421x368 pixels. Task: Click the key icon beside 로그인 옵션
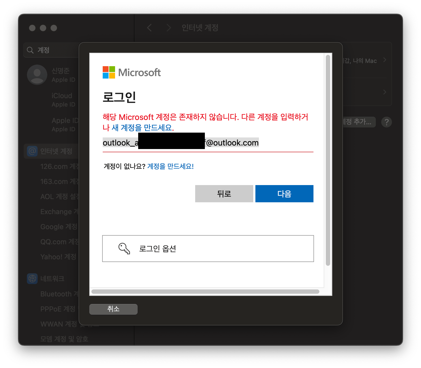click(x=124, y=249)
